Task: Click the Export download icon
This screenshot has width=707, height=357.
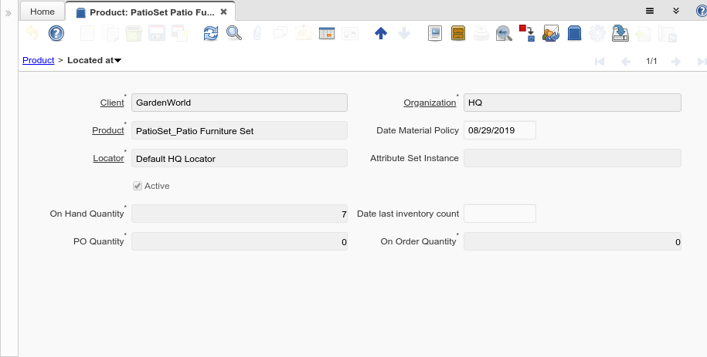Action: tap(620, 33)
